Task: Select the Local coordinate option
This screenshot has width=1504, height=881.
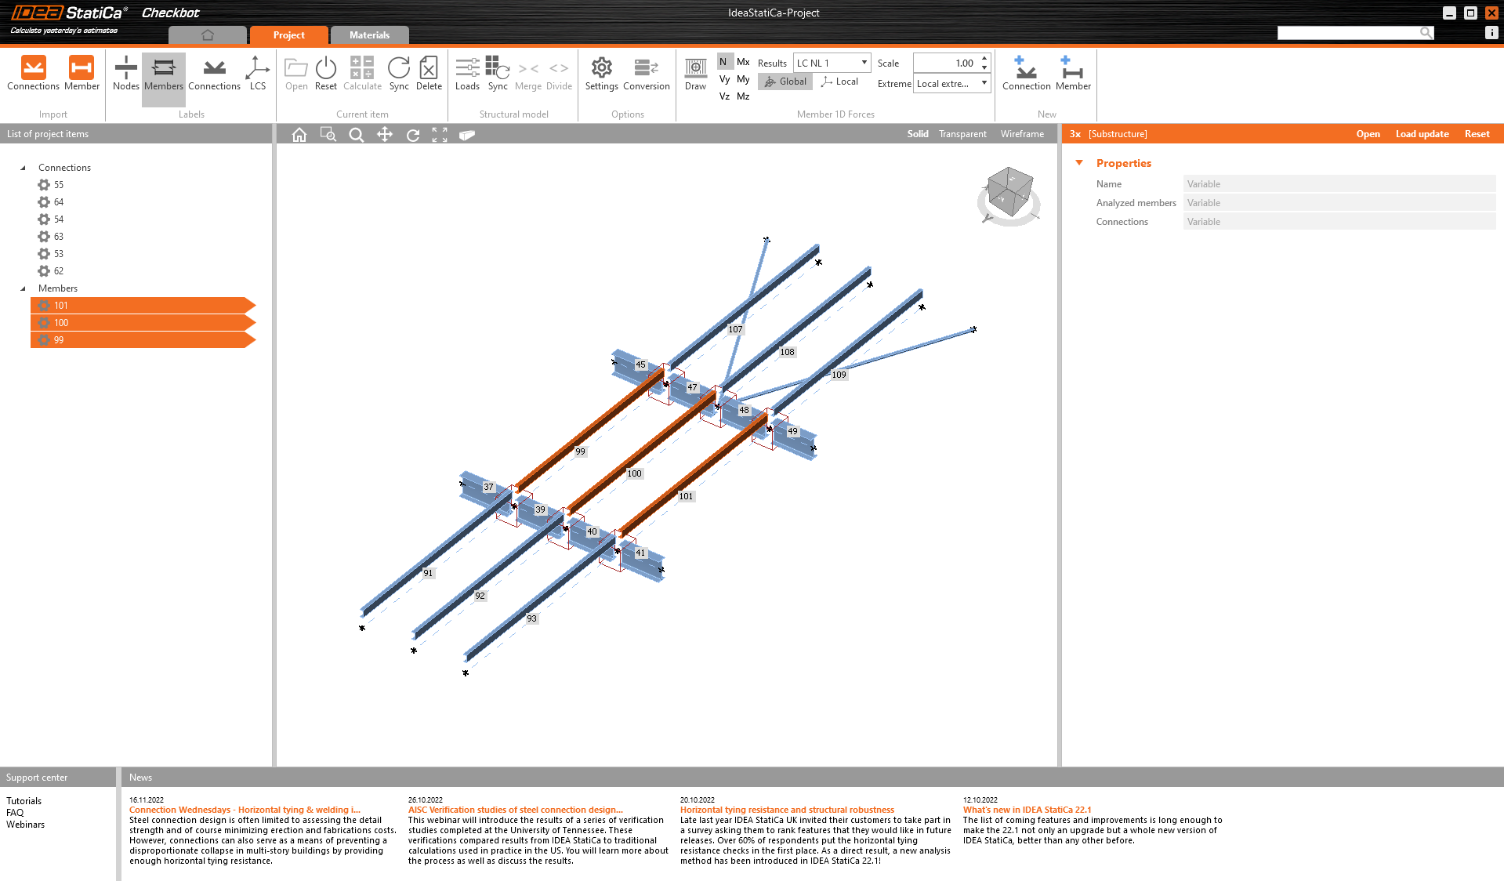Action: (x=839, y=82)
